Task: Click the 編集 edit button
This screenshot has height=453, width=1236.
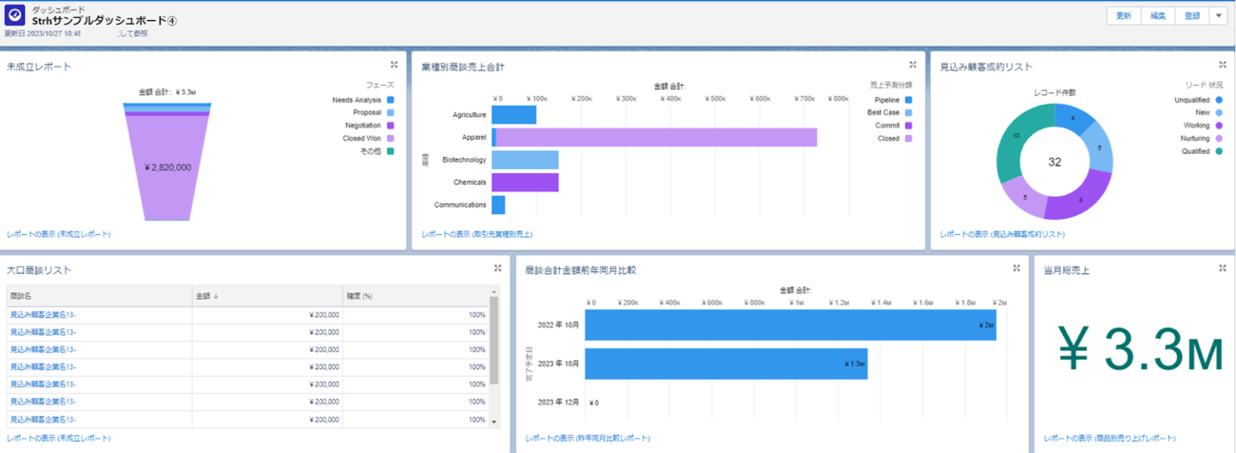Action: click(1158, 16)
